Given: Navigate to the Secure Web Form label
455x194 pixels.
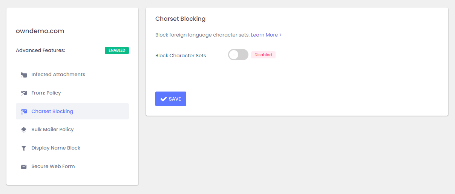Looking at the screenshot, I should [x=53, y=167].
